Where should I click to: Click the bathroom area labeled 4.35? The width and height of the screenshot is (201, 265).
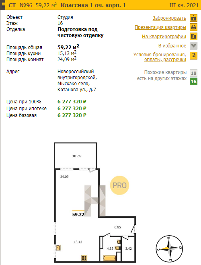pyautogui.click(x=110, y=249)
